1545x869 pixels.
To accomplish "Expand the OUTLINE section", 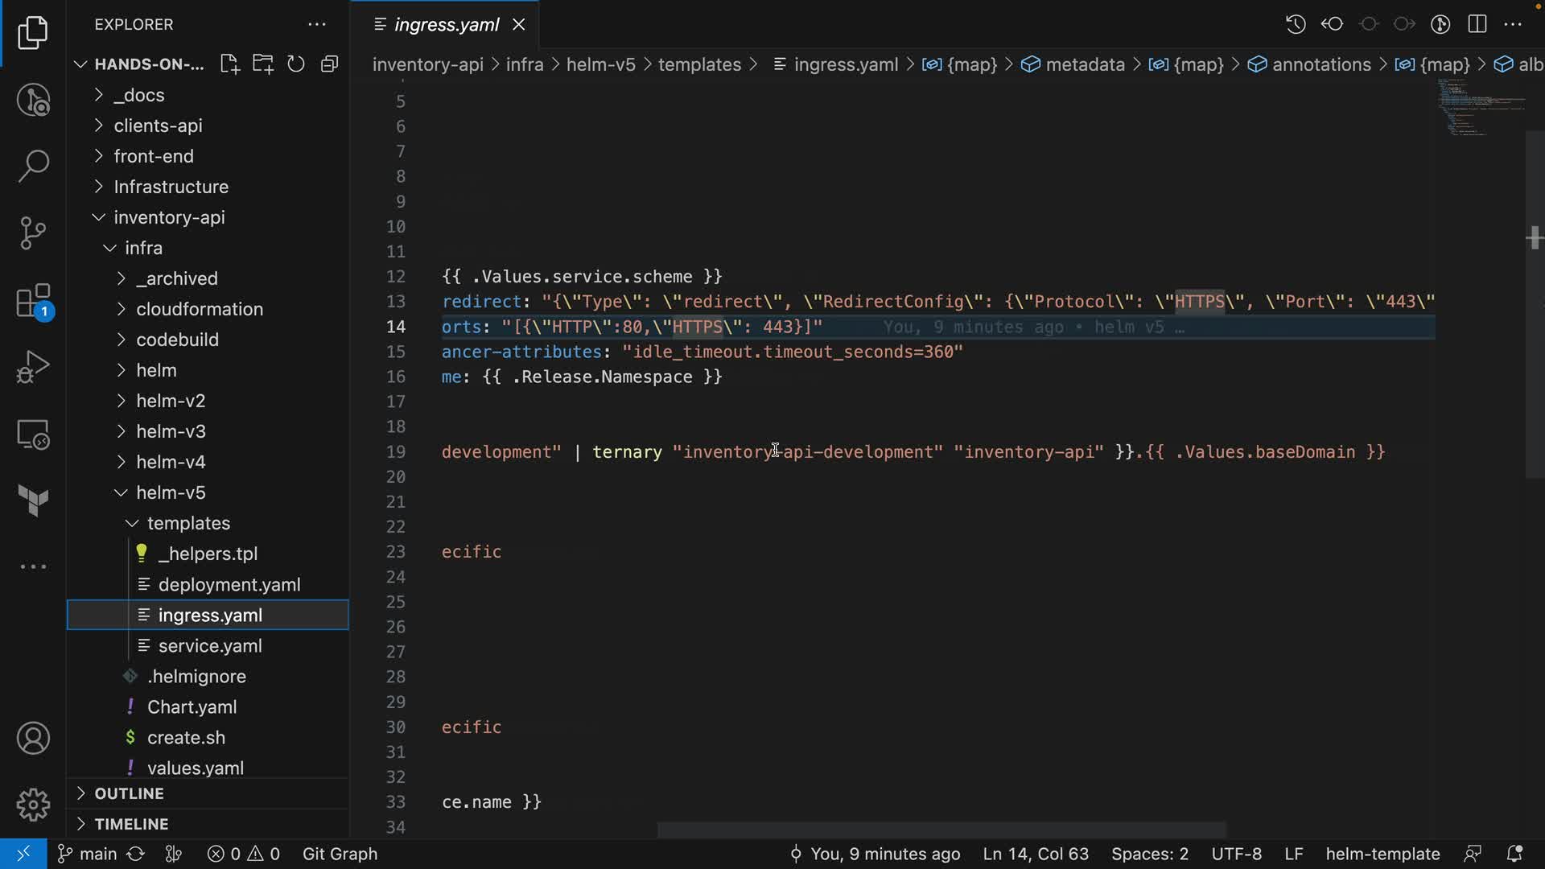I will click(129, 793).
